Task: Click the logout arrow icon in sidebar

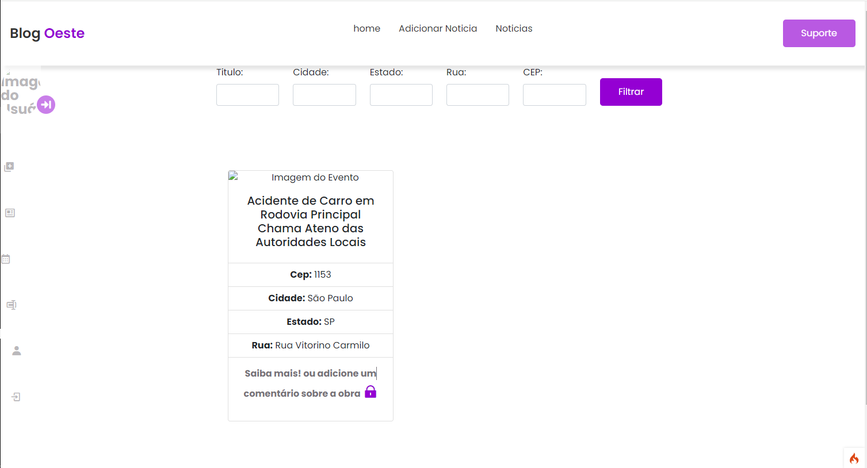Action: pos(16,397)
